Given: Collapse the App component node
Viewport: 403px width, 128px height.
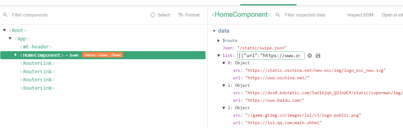Looking at the screenshot, I should click(10, 38).
